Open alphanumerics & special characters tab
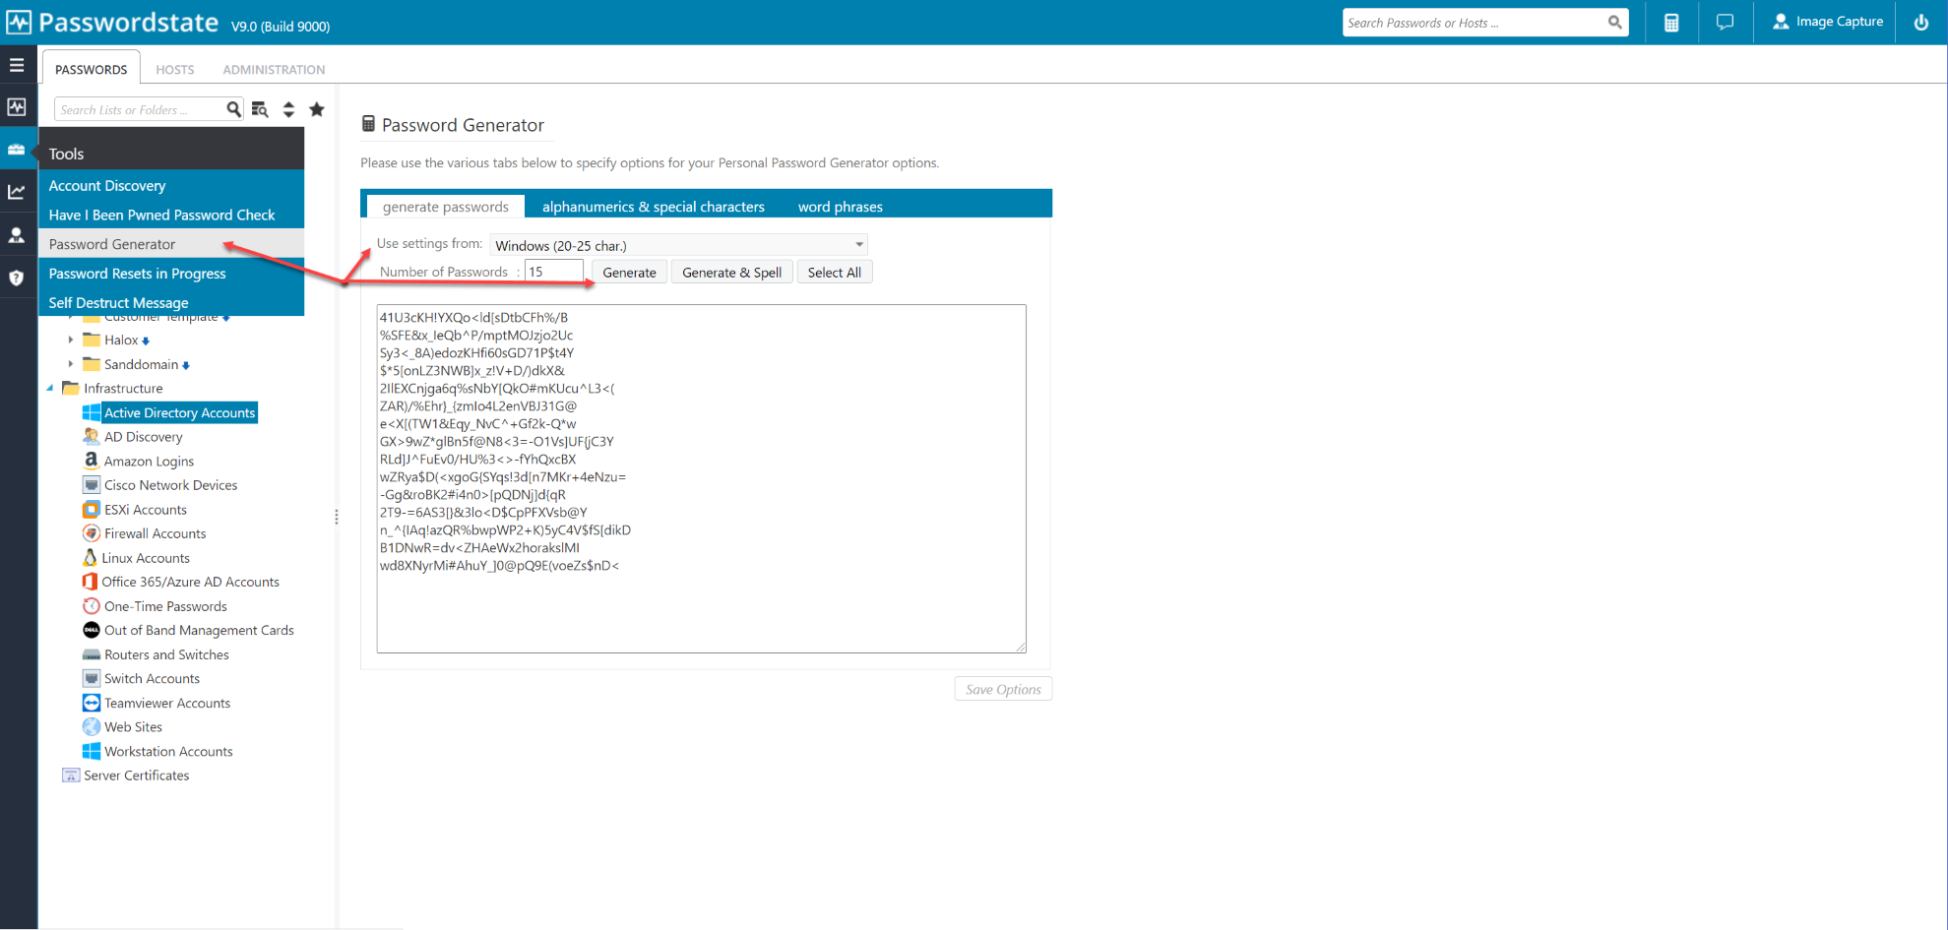 pyautogui.click(x=654, y=207)
